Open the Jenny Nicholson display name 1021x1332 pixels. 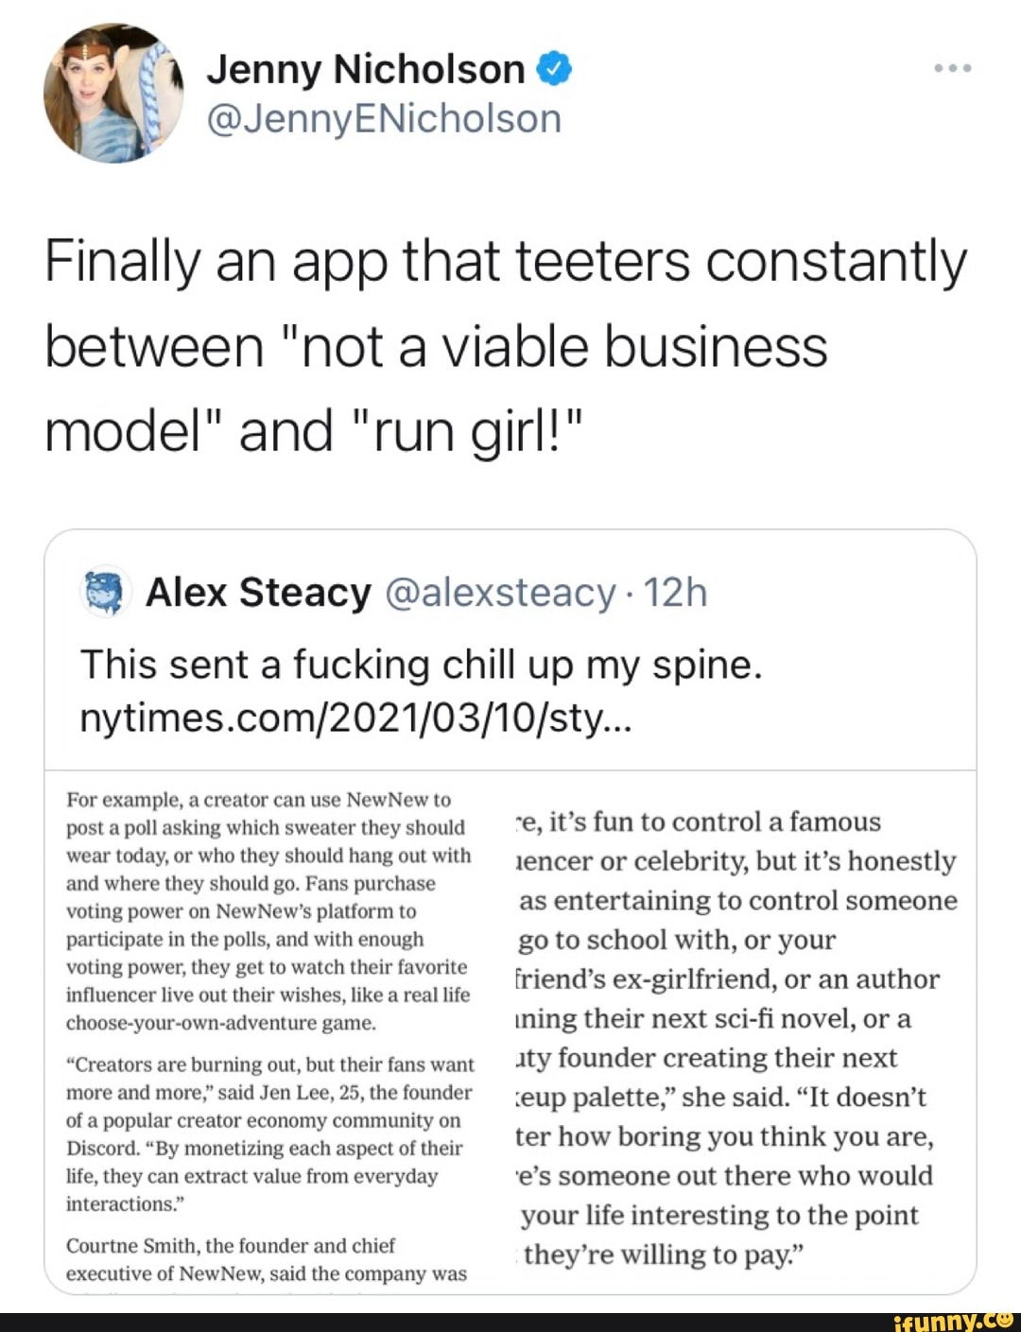point(365,69)
